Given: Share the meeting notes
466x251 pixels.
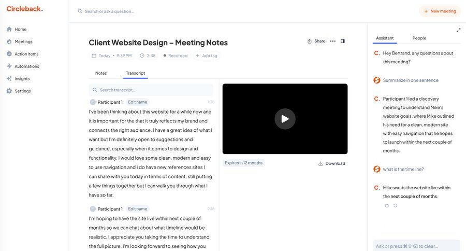Looking at the screenshot, I should point(316,41).
